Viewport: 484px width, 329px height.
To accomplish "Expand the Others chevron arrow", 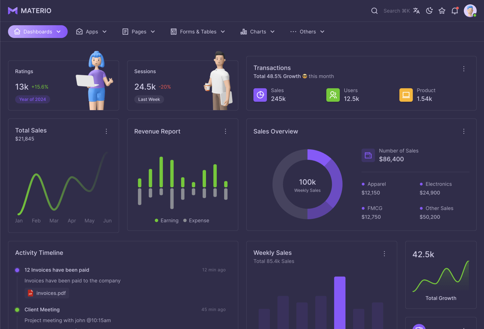I will click(x=322, y=32).
